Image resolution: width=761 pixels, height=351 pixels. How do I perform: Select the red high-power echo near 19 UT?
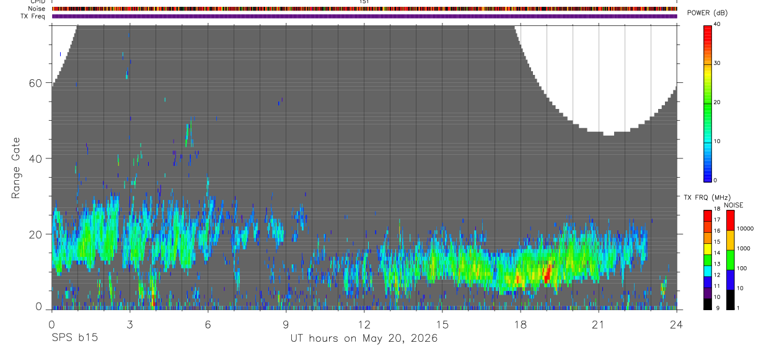[x=547, y=272]
